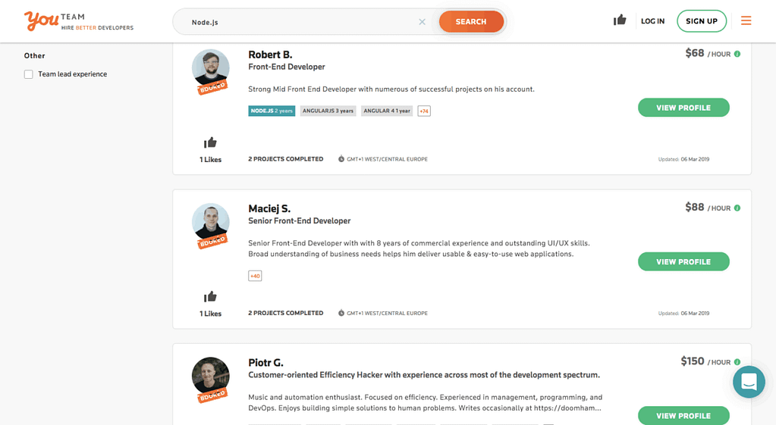The height and width of the screenshot is (425, 776).
Task: Open the chat widget bubble
Action: [749, 382]
